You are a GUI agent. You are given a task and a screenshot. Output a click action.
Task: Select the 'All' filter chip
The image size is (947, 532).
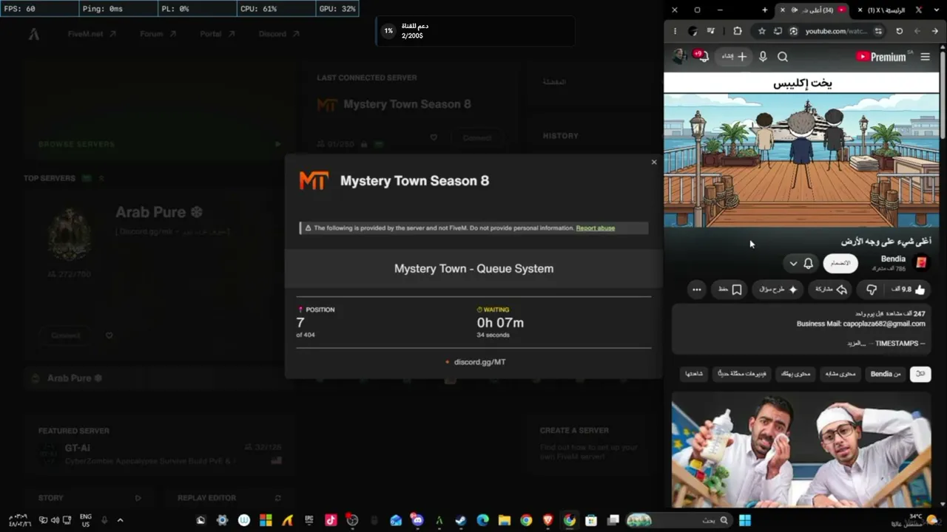921,374
